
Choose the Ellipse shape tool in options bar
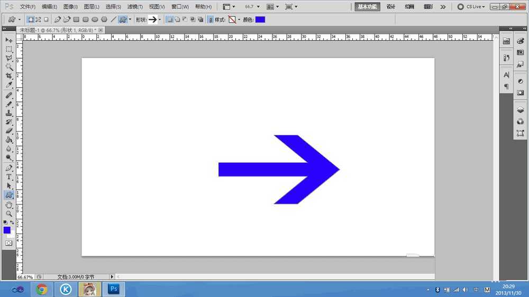click(95, 20)
